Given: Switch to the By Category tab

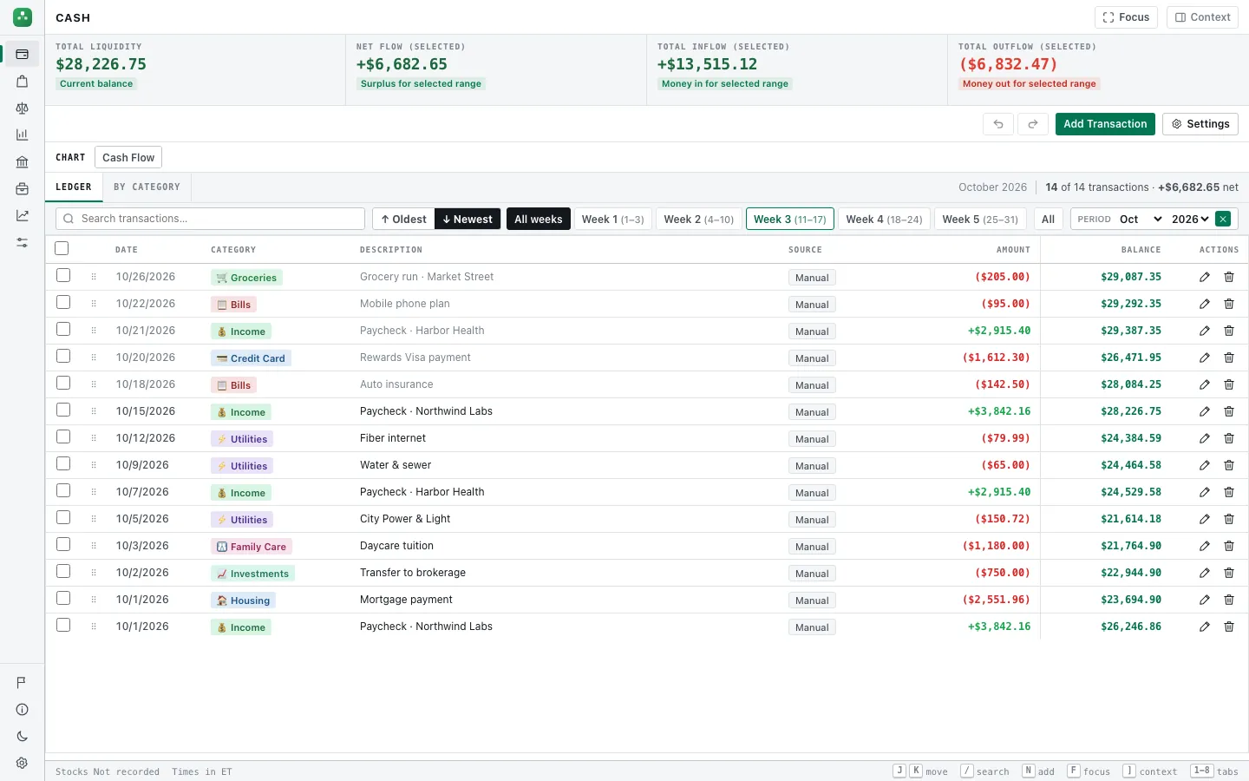Looking at the screenshot, I should tap(147, 187).
